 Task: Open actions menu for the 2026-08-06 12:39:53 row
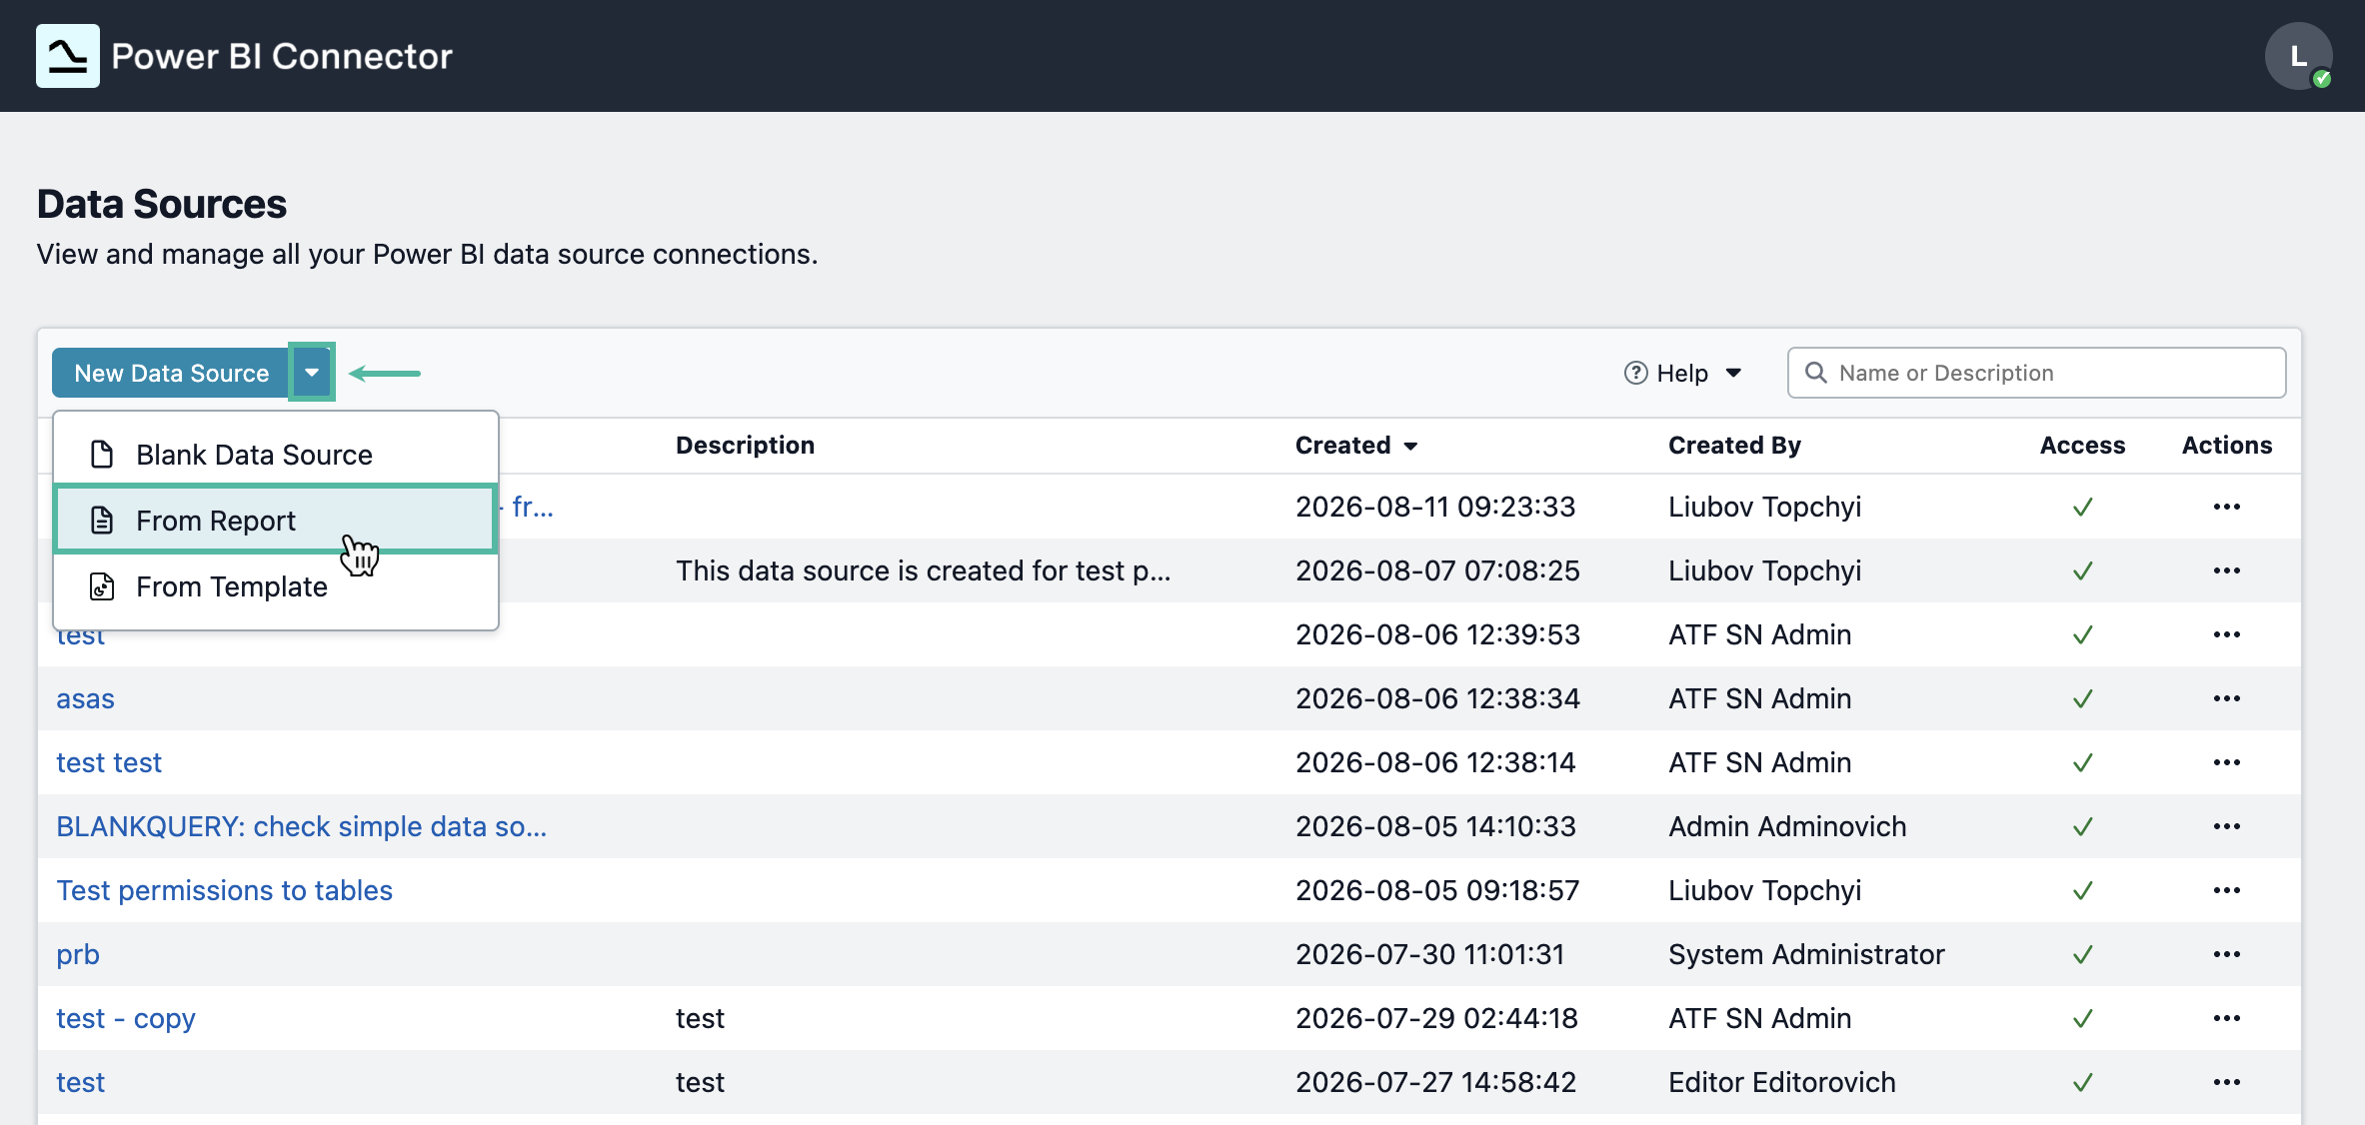click(2227, 634)
